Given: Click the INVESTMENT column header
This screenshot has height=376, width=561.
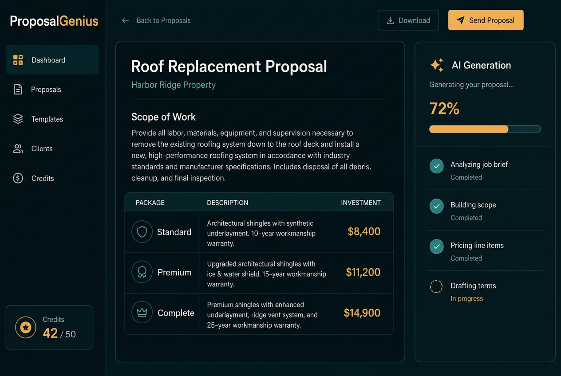Looking at the screenshot, I should (x=361, y=203).
